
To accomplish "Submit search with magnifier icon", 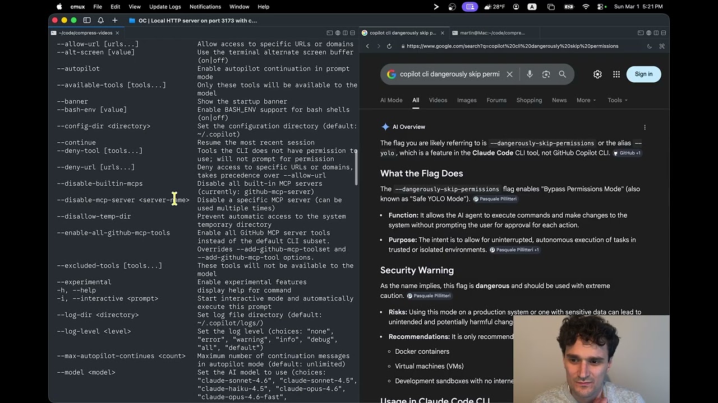I will click(x=562, y=74).
